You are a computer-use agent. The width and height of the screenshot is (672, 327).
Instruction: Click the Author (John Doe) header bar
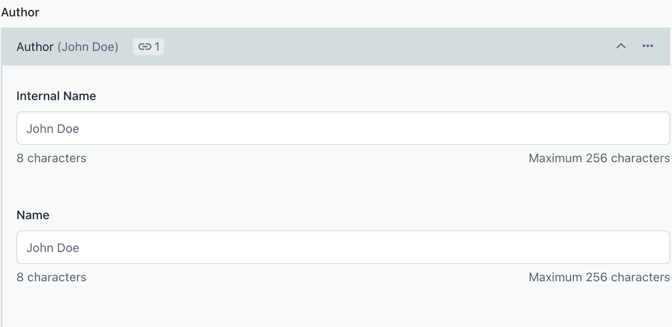(302, 46)
